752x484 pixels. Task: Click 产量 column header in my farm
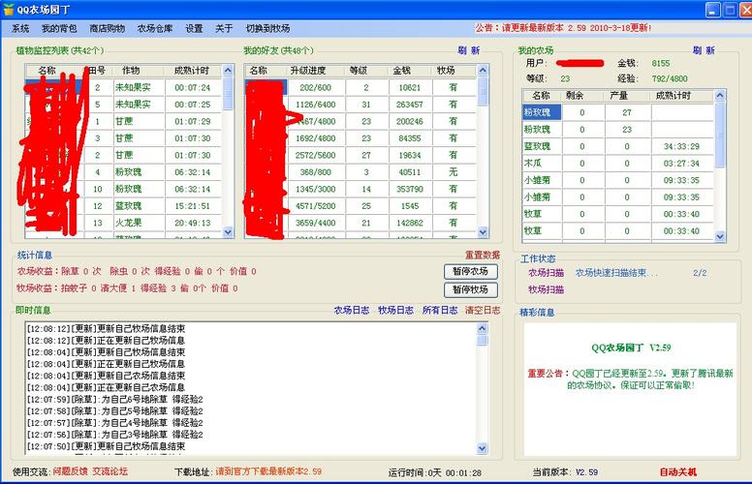pos(628,96)
